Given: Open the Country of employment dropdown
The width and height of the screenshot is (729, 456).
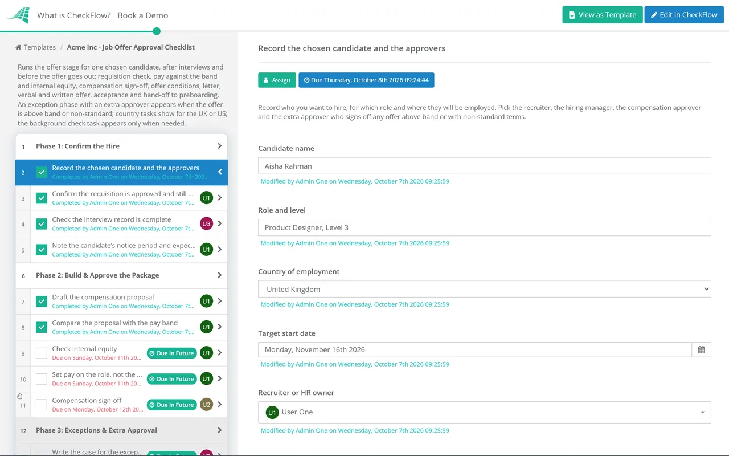Looking at the screenshot, I should 485,289.
